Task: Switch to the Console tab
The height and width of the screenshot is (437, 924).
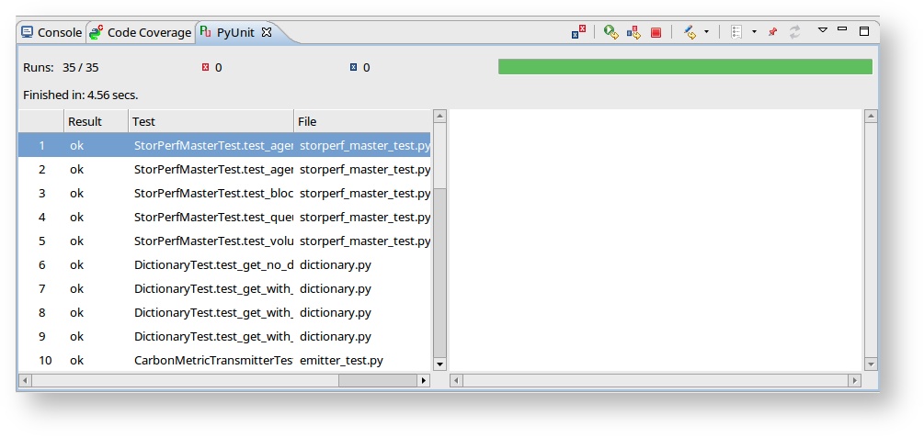Action: click(51, 33)
